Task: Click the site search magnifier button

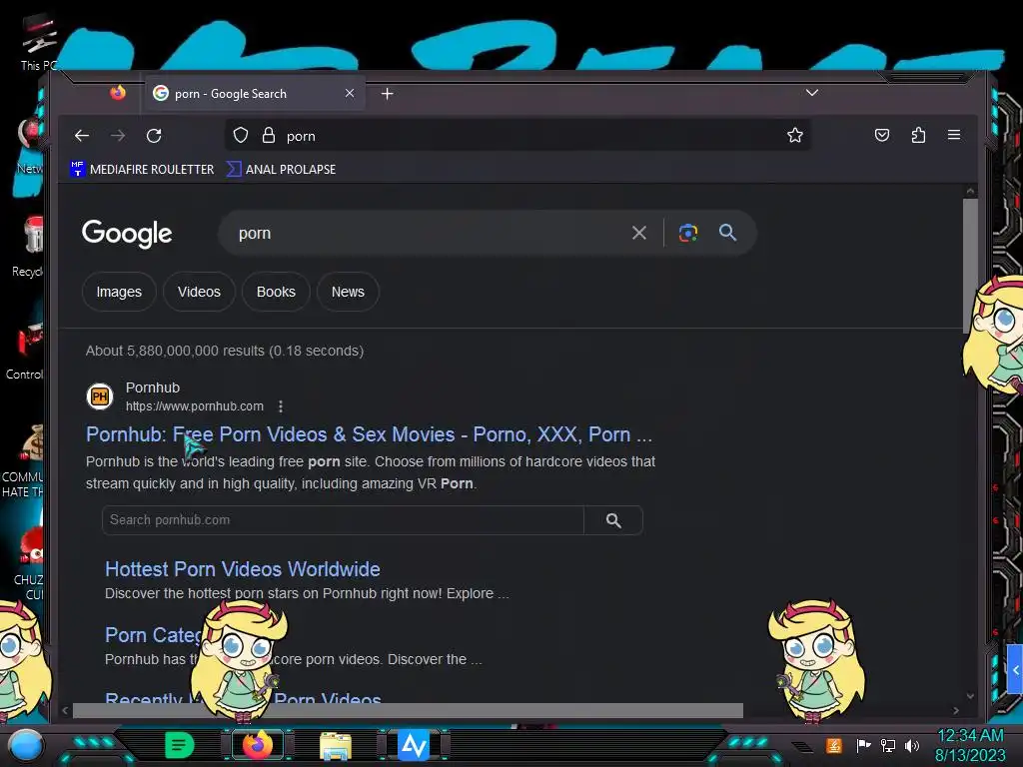Action: click(x=613, y=520)
